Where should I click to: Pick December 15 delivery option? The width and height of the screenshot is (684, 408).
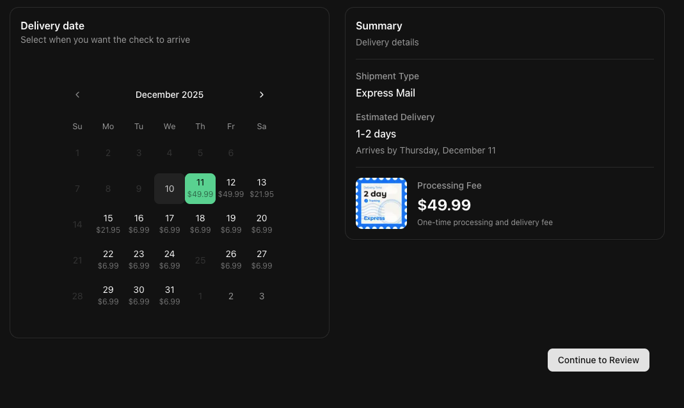pyautogui.click(x=108, y=223)
